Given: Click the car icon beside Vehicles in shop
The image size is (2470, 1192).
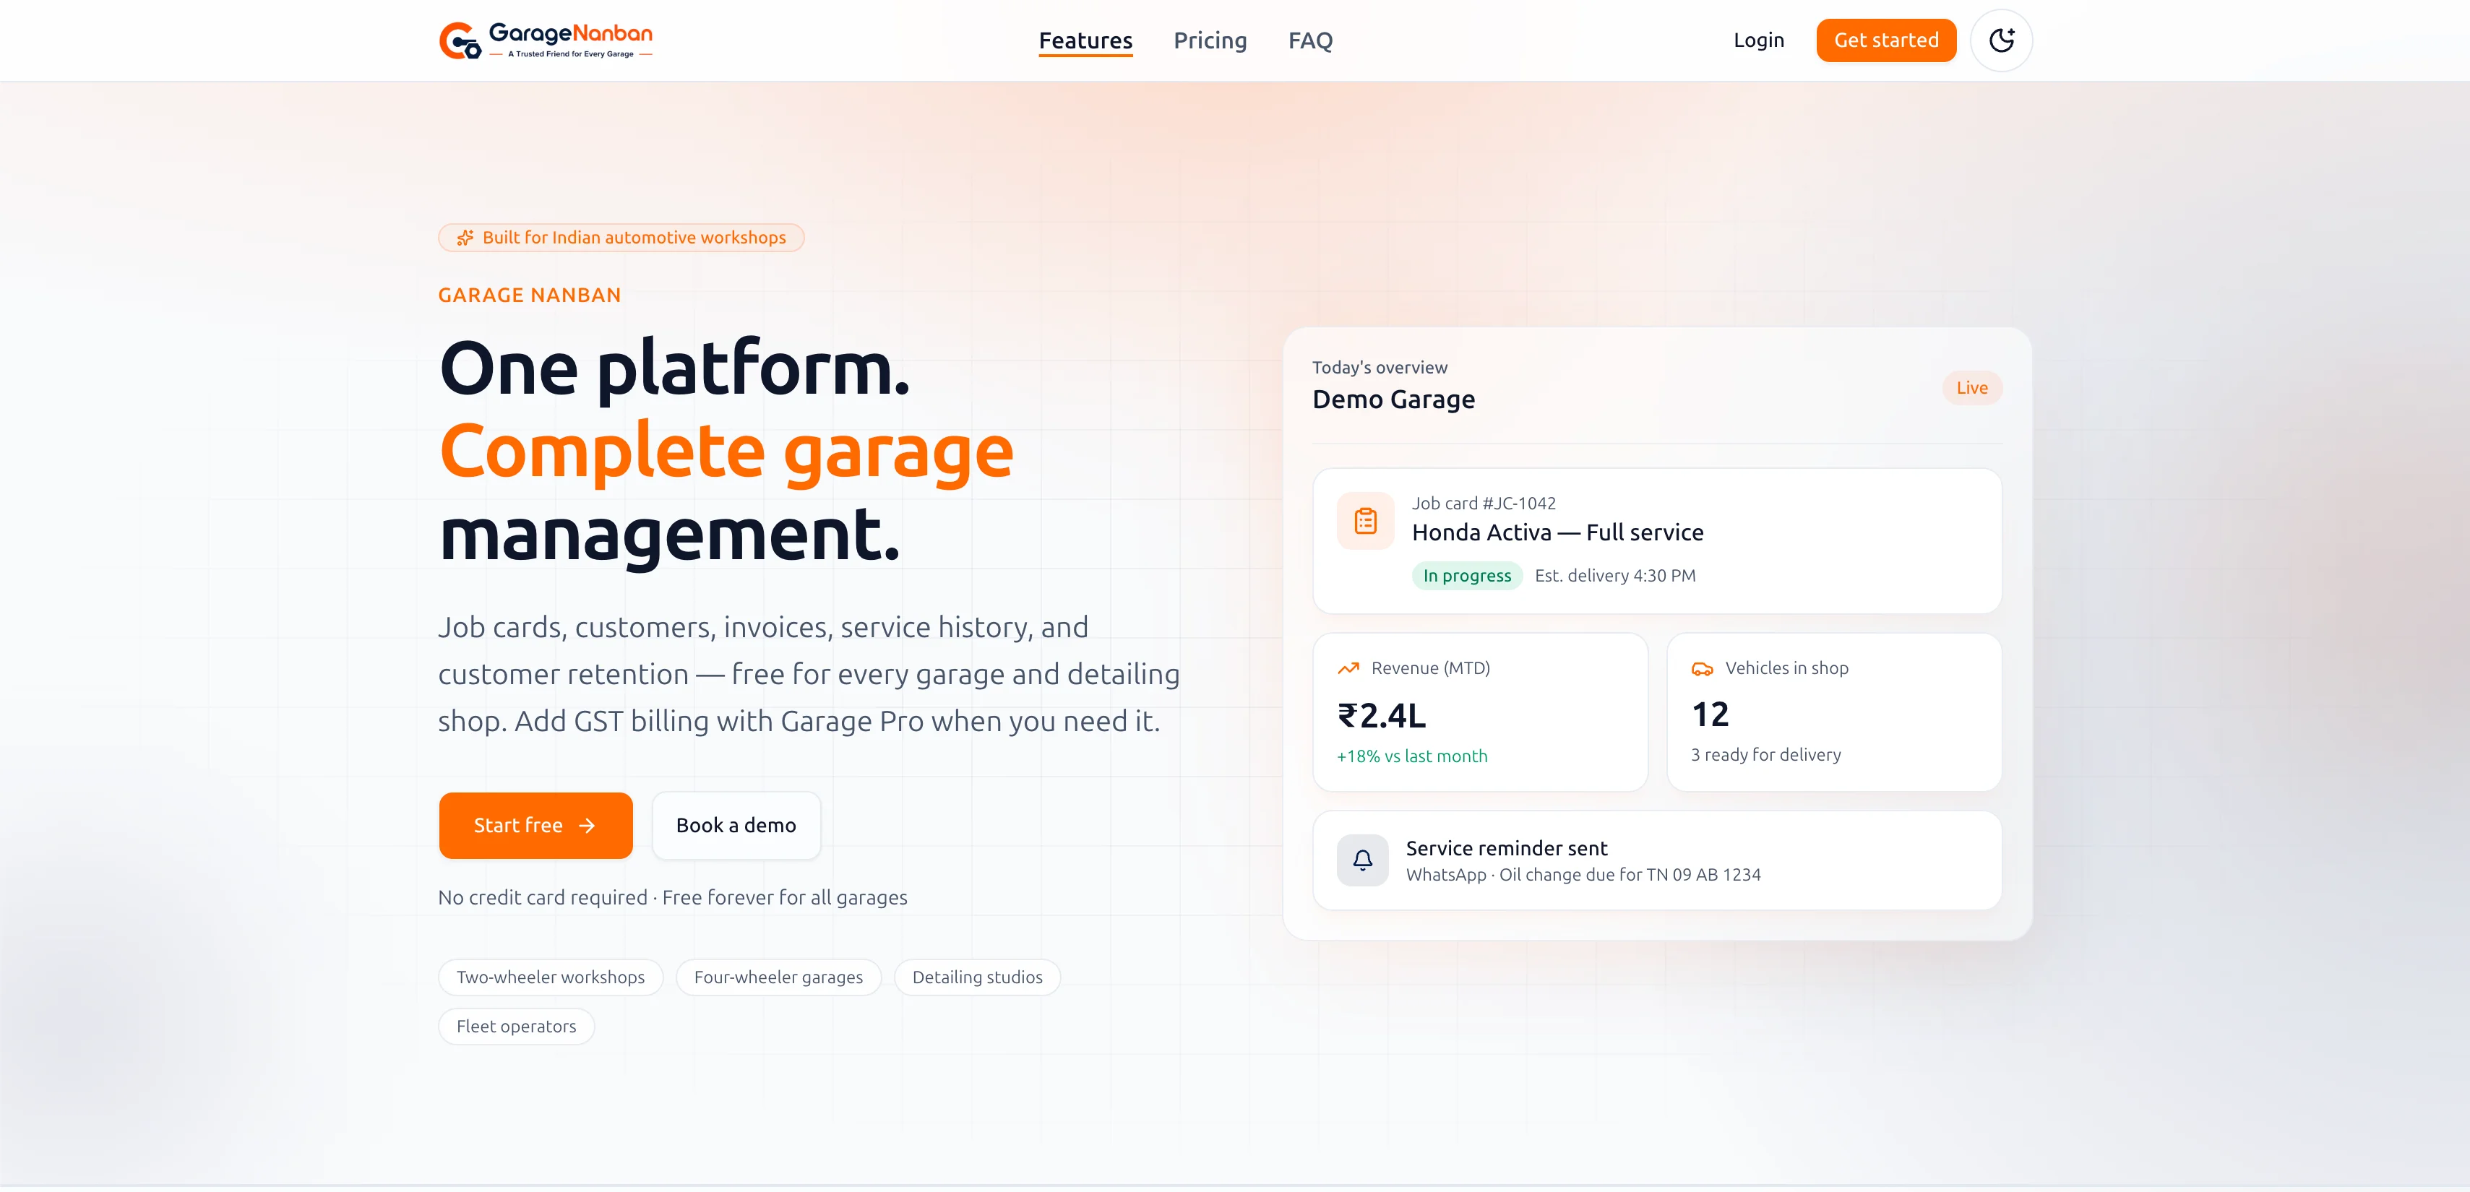Looking at the screenshot, I should (1702, 669).
